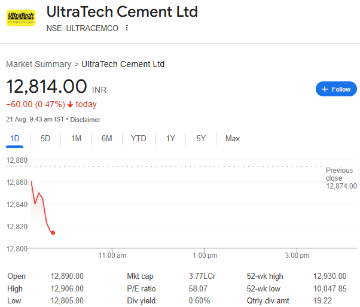Click the plus icon in Follow
This screenshot has width=360, height=307.
point(325,89)
